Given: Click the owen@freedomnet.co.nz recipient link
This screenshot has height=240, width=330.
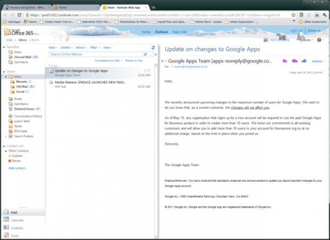Looking at the screenshot, I should (191, 66).
